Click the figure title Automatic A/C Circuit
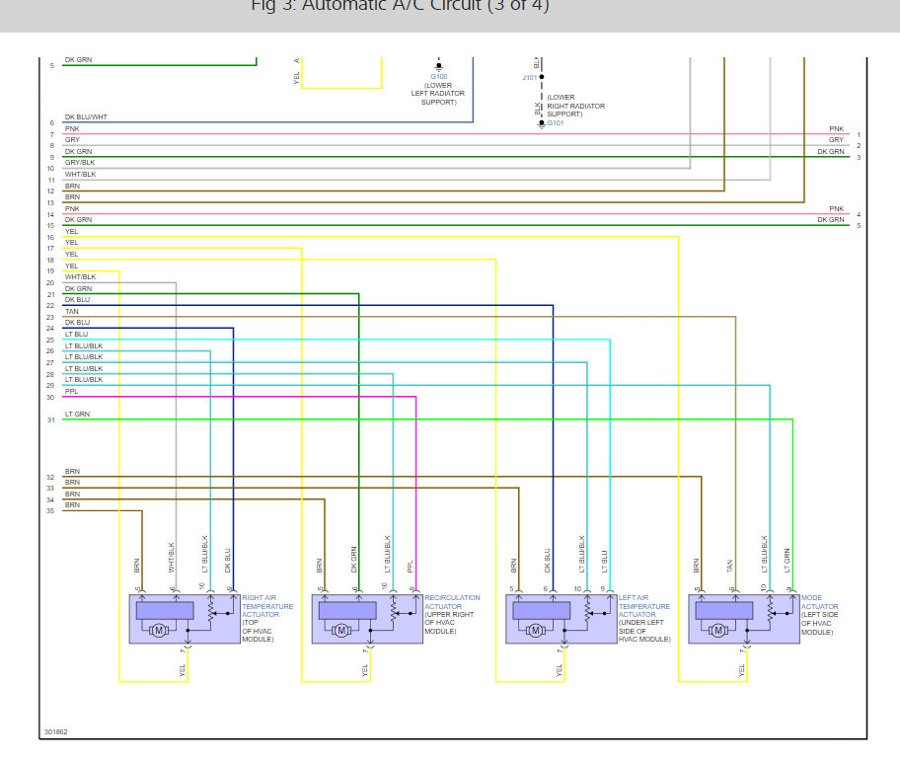 click(400, 6)
